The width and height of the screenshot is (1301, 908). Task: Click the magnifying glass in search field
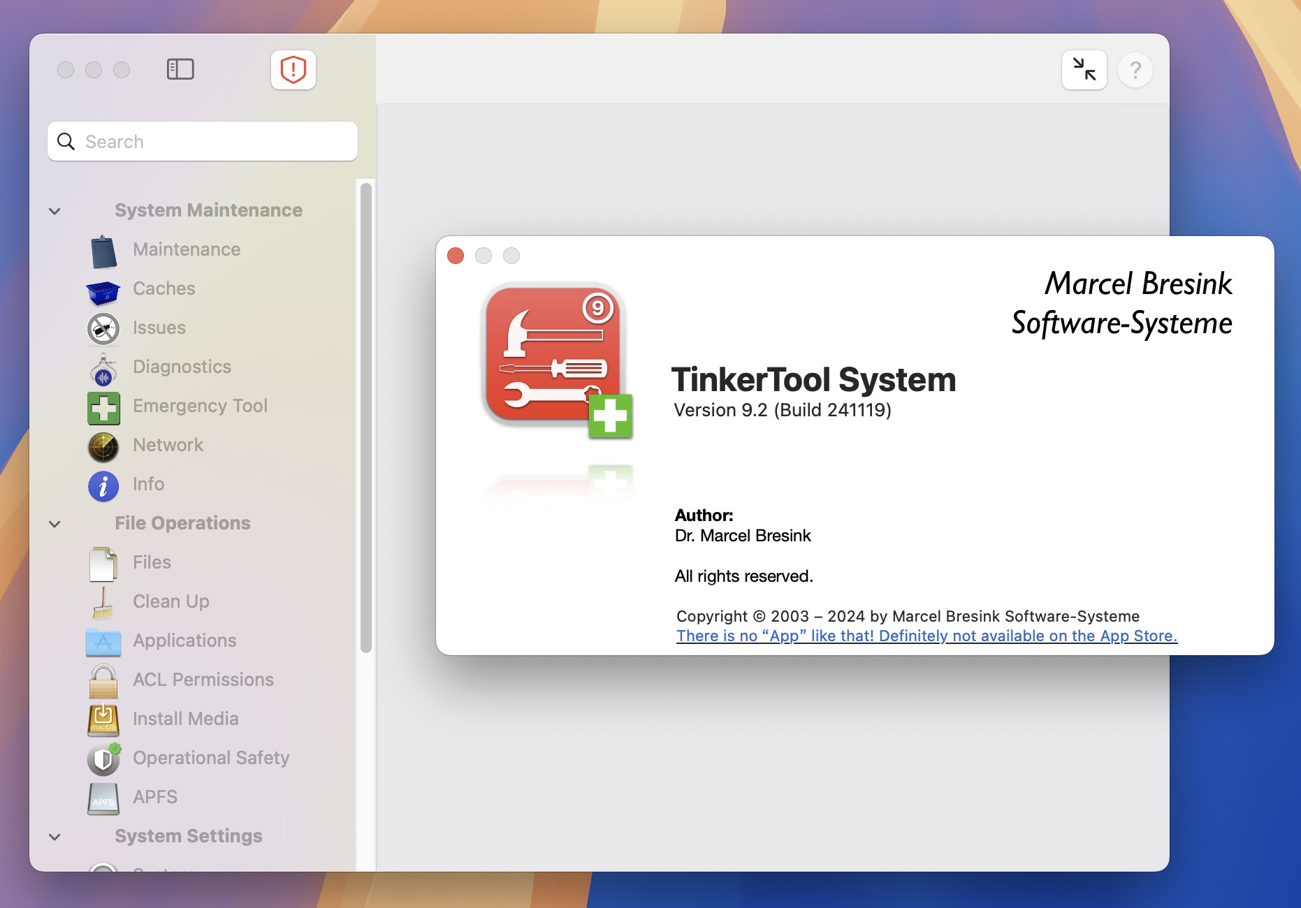click(66, 141)
